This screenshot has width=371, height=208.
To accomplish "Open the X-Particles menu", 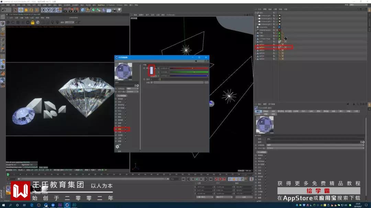I will pos(110,5).
